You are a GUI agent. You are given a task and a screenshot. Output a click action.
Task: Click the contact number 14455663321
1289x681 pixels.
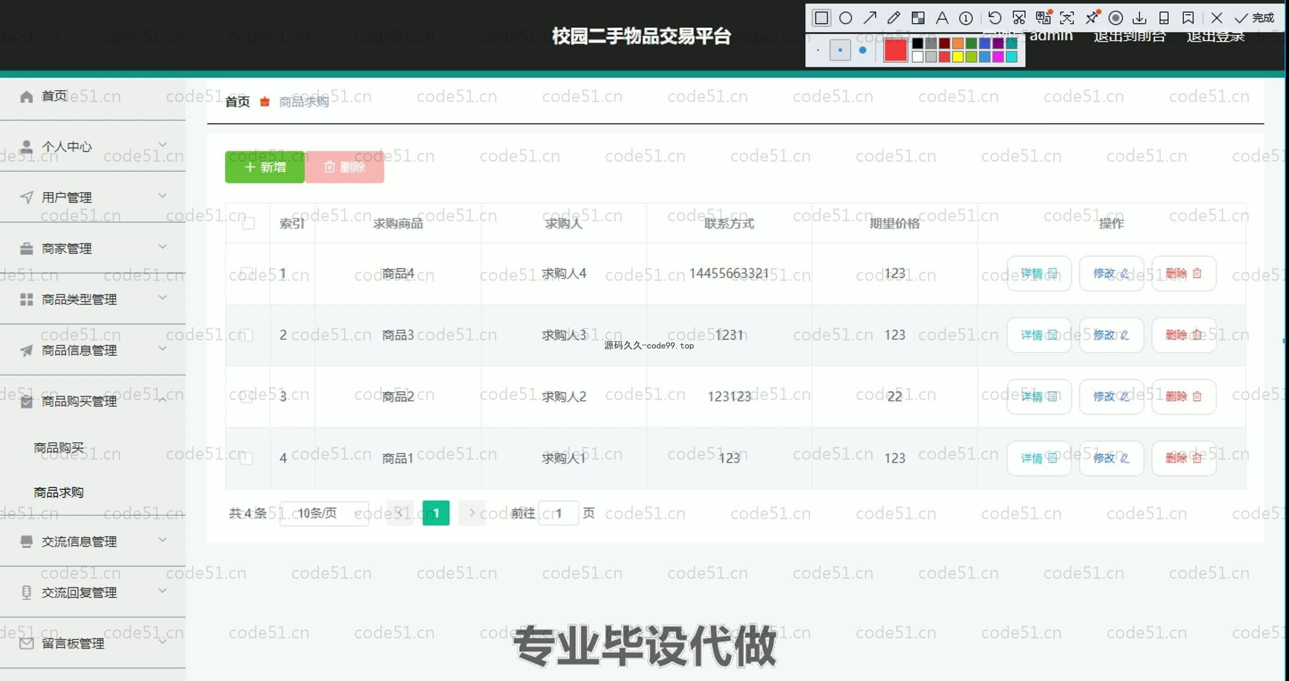[x=729, y=273]
